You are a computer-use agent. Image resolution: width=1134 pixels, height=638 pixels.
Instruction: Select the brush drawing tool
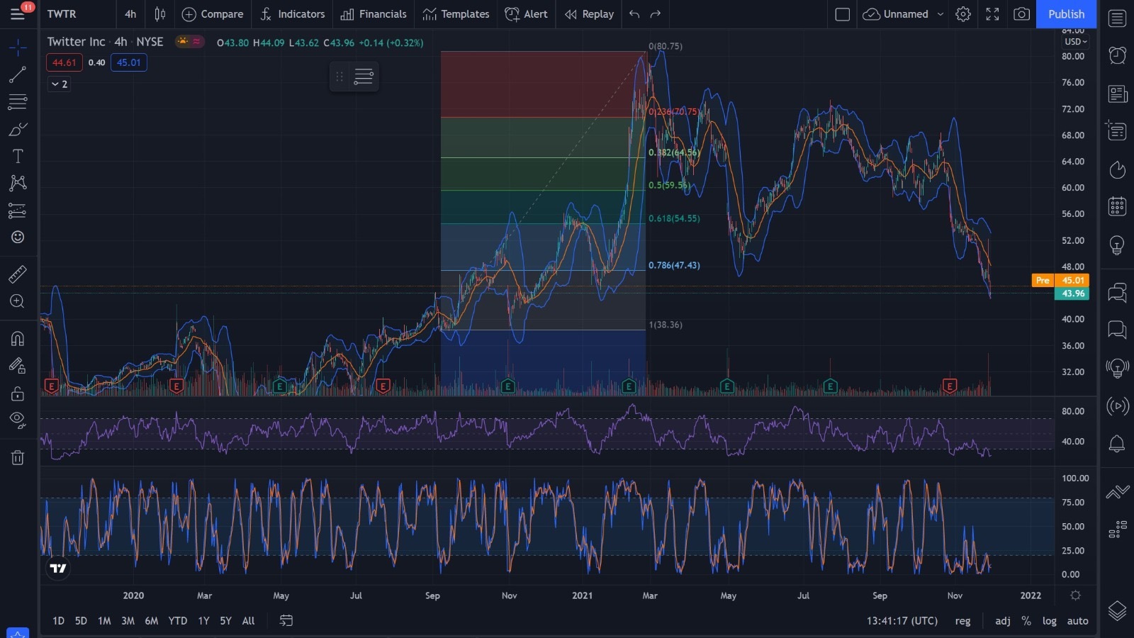18,129
